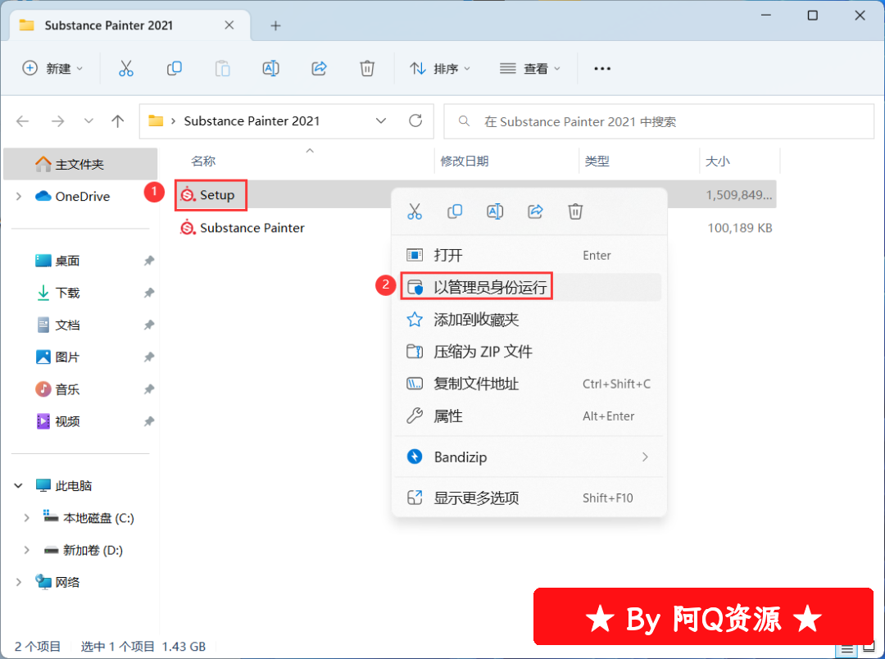Navigate up one folder level
The width and height of the screenshot is (885, 659).
coord(117,121)
